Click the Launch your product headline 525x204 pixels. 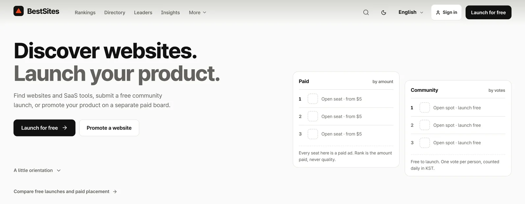[x=117, y=74]
